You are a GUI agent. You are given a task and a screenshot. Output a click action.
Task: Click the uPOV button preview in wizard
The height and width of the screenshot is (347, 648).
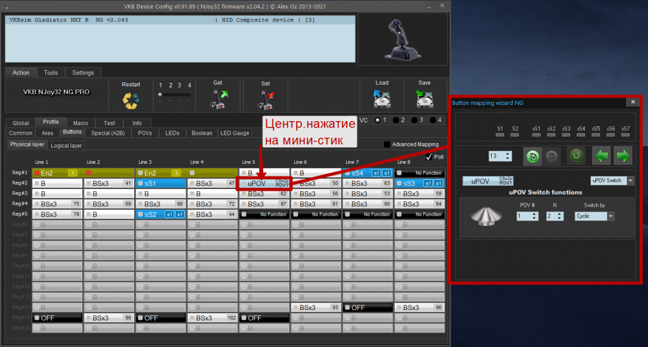coord(488,181)
